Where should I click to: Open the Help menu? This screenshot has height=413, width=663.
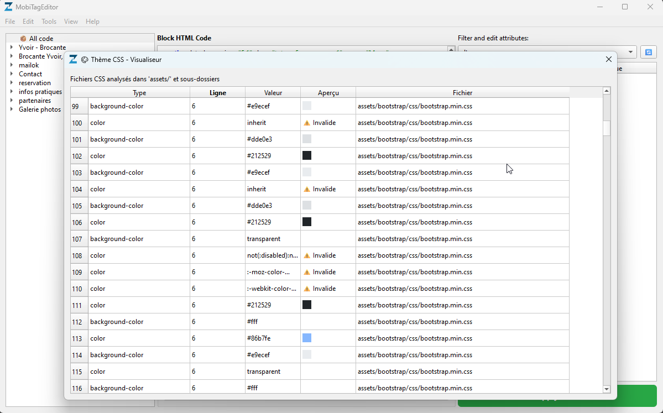point(92,21)
